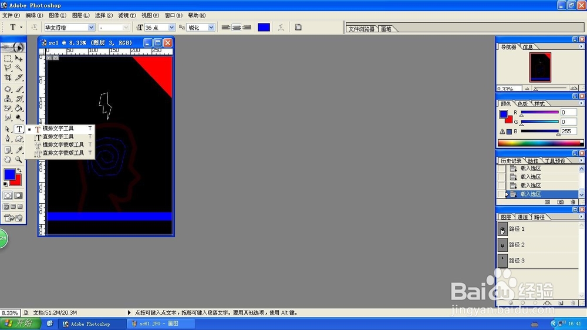Click the foreground color swatch in toolbox
The width and height of the screenshot is (587, 330).
pyautogui.click(x=10, y=174)
